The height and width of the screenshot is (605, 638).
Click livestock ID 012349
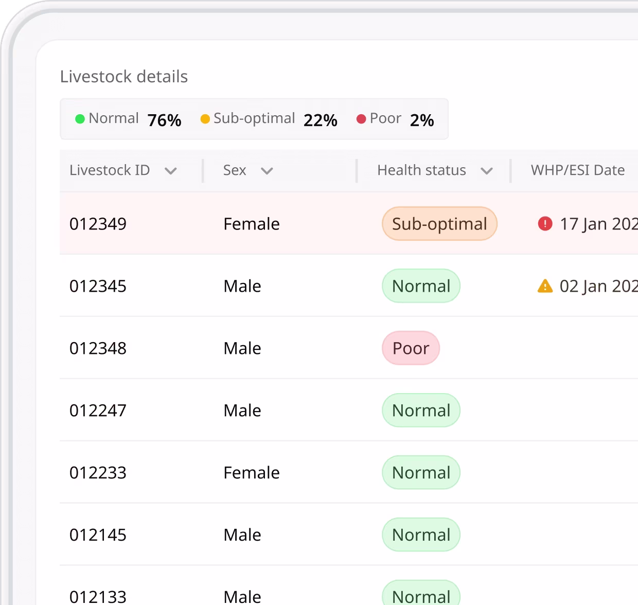(x=98, y=224)
